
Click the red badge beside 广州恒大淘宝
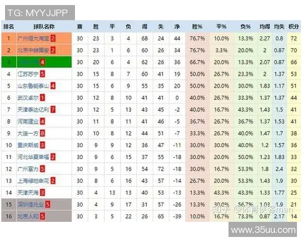pyautogui.click(x=53, y=38)
